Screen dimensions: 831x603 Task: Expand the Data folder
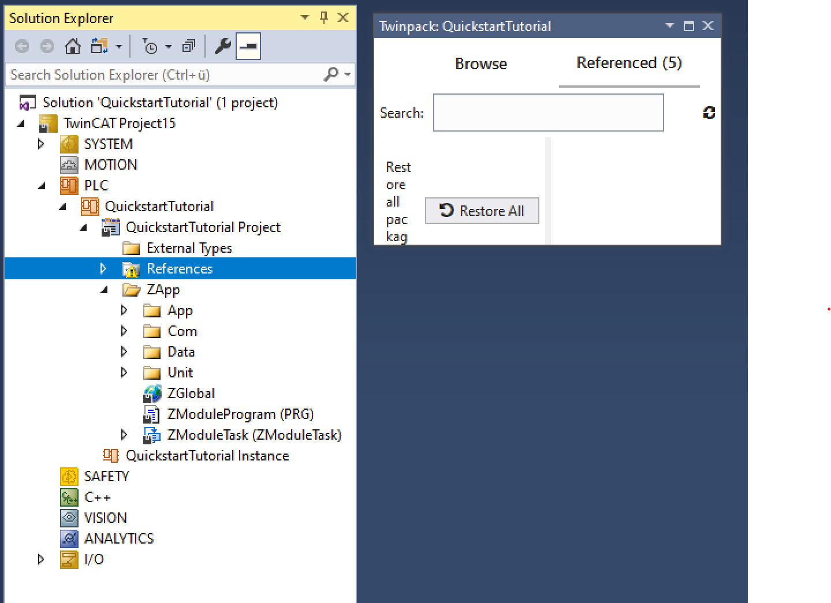[x=124, y=351]
